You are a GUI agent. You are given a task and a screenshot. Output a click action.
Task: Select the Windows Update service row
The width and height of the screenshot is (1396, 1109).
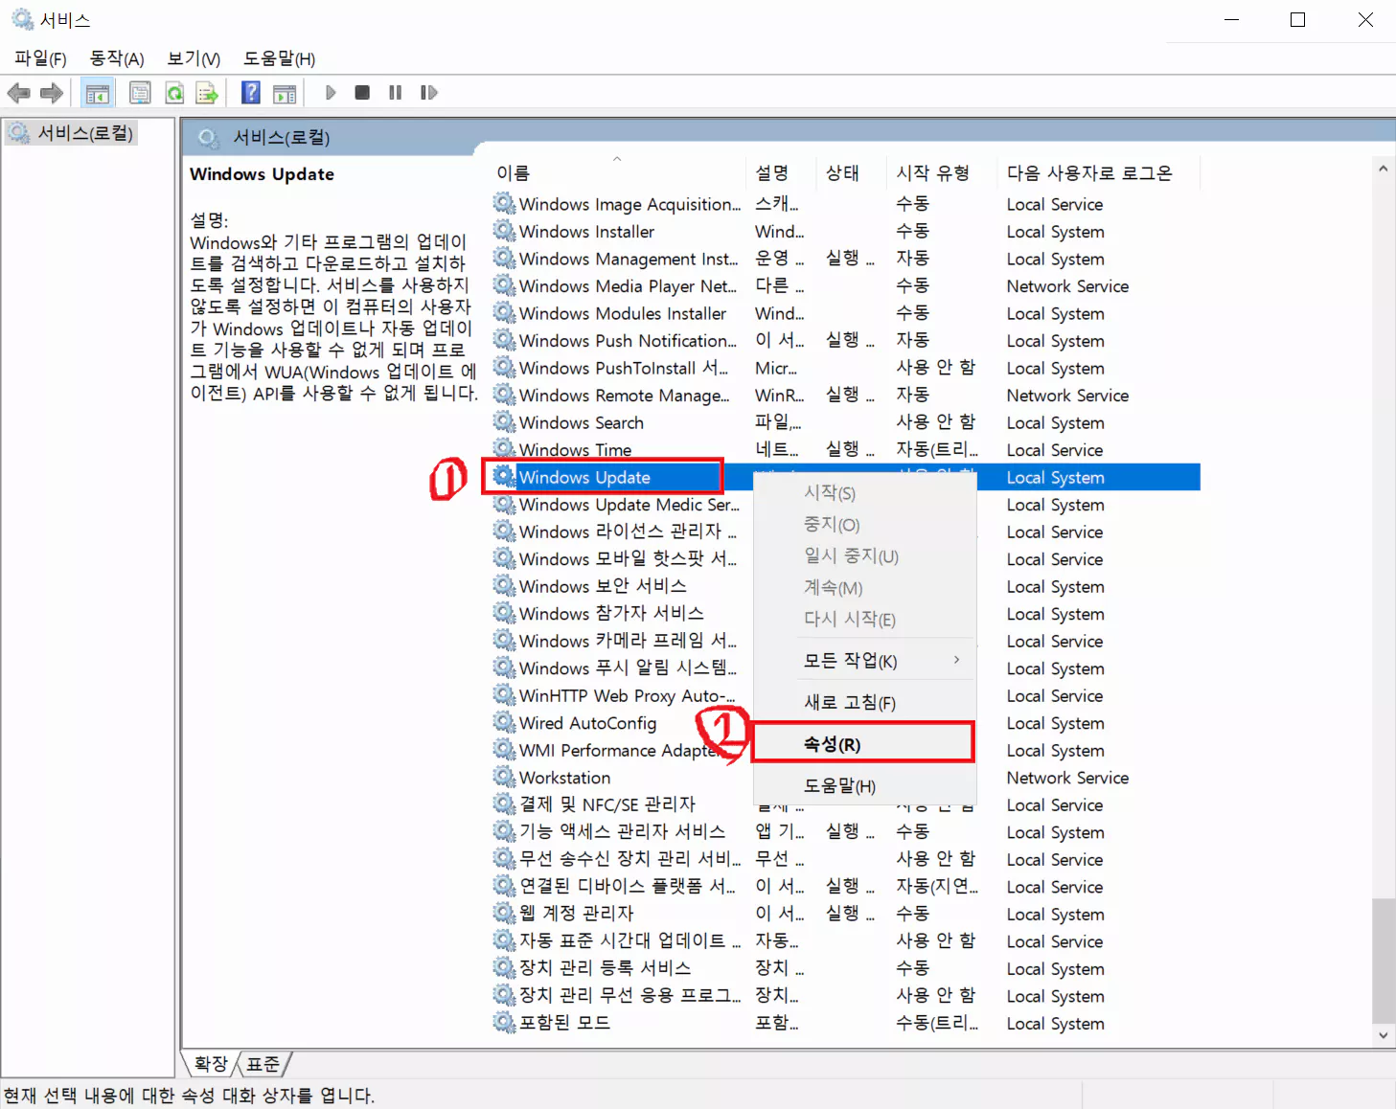click(x=846, y=477)
